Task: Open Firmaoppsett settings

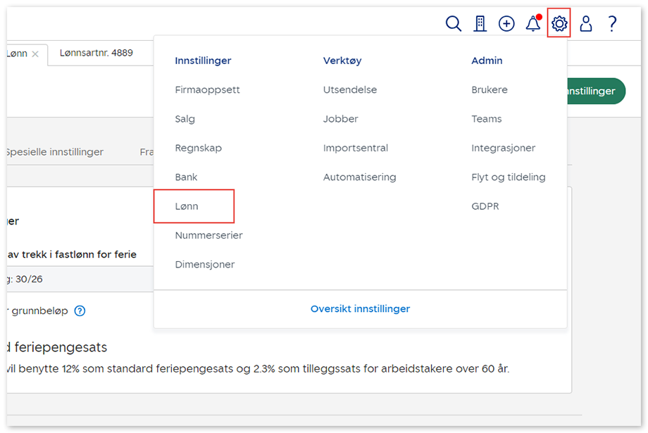Action: click(207, 90)
